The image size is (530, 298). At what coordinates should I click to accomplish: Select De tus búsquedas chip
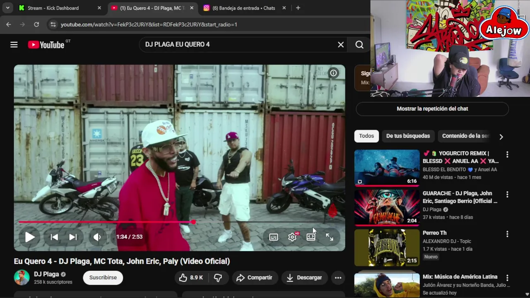[408, 136]
